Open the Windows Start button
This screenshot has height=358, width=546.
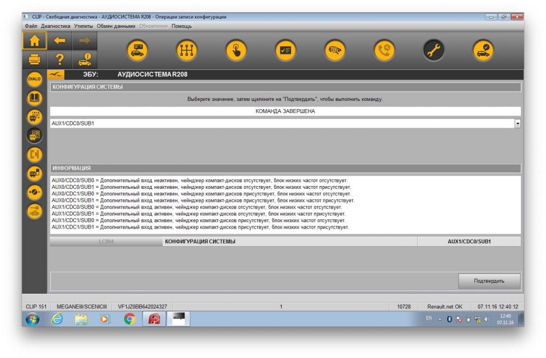[32, 319]
